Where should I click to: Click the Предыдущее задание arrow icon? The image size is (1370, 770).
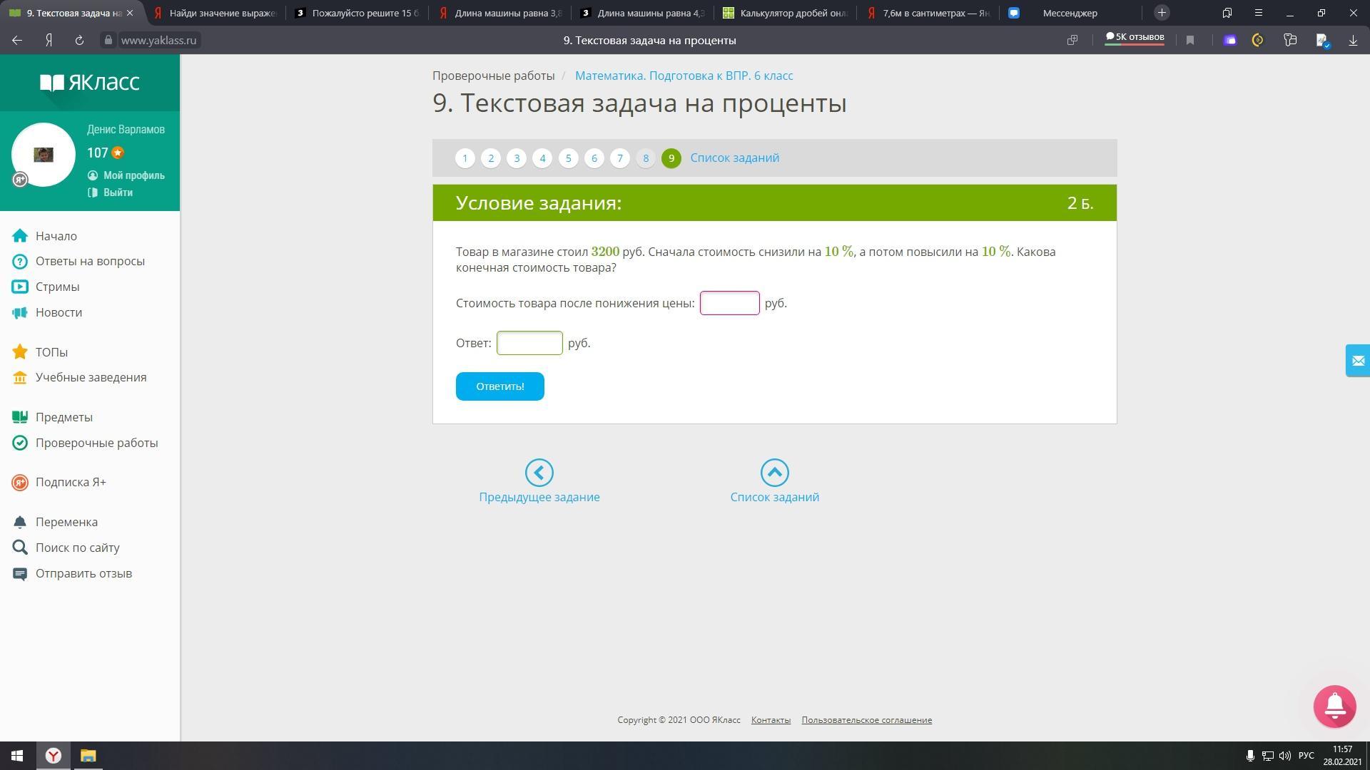click(539, 473)
